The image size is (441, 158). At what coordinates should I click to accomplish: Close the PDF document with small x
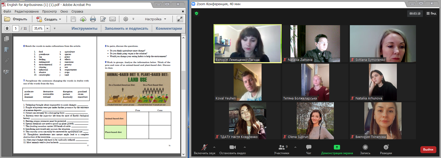point(183,11)
